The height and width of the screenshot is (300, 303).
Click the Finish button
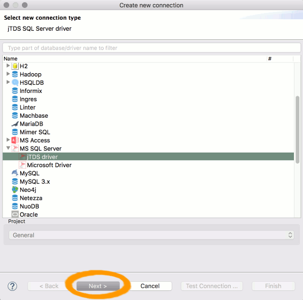273,286
